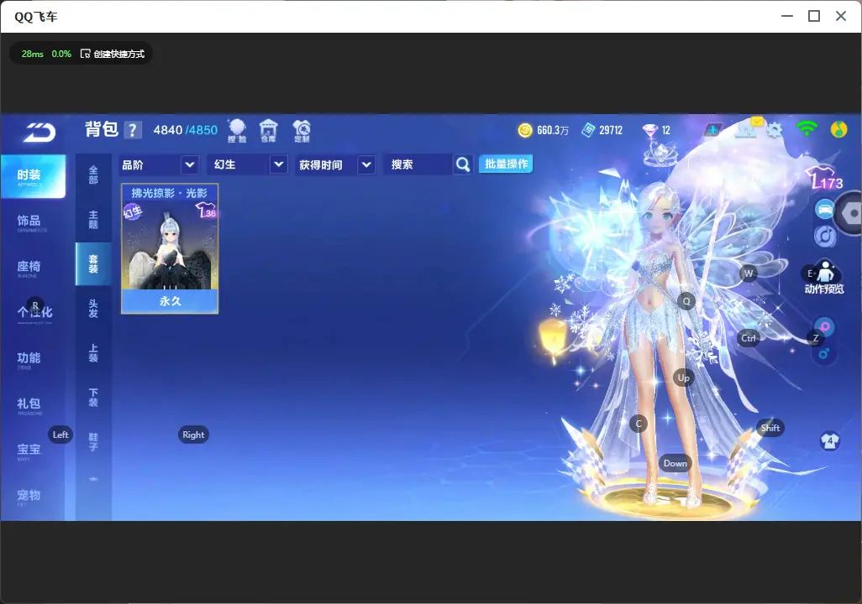Image resolution: width=862 pixels, height=604 pixels.
Task: Select the 拂光掠影·光影 outfit thumbnail
Action: point(170,249)
